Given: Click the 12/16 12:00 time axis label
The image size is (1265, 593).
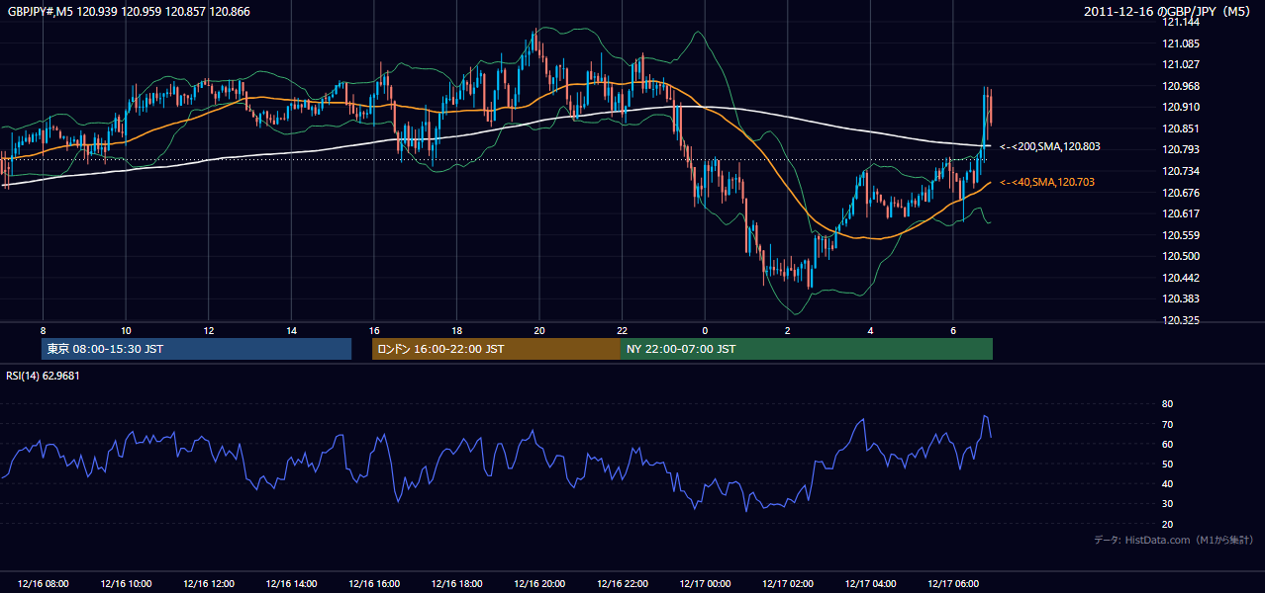Looking at the screenshot, I should pyautogui.click(x=208, y=583).
